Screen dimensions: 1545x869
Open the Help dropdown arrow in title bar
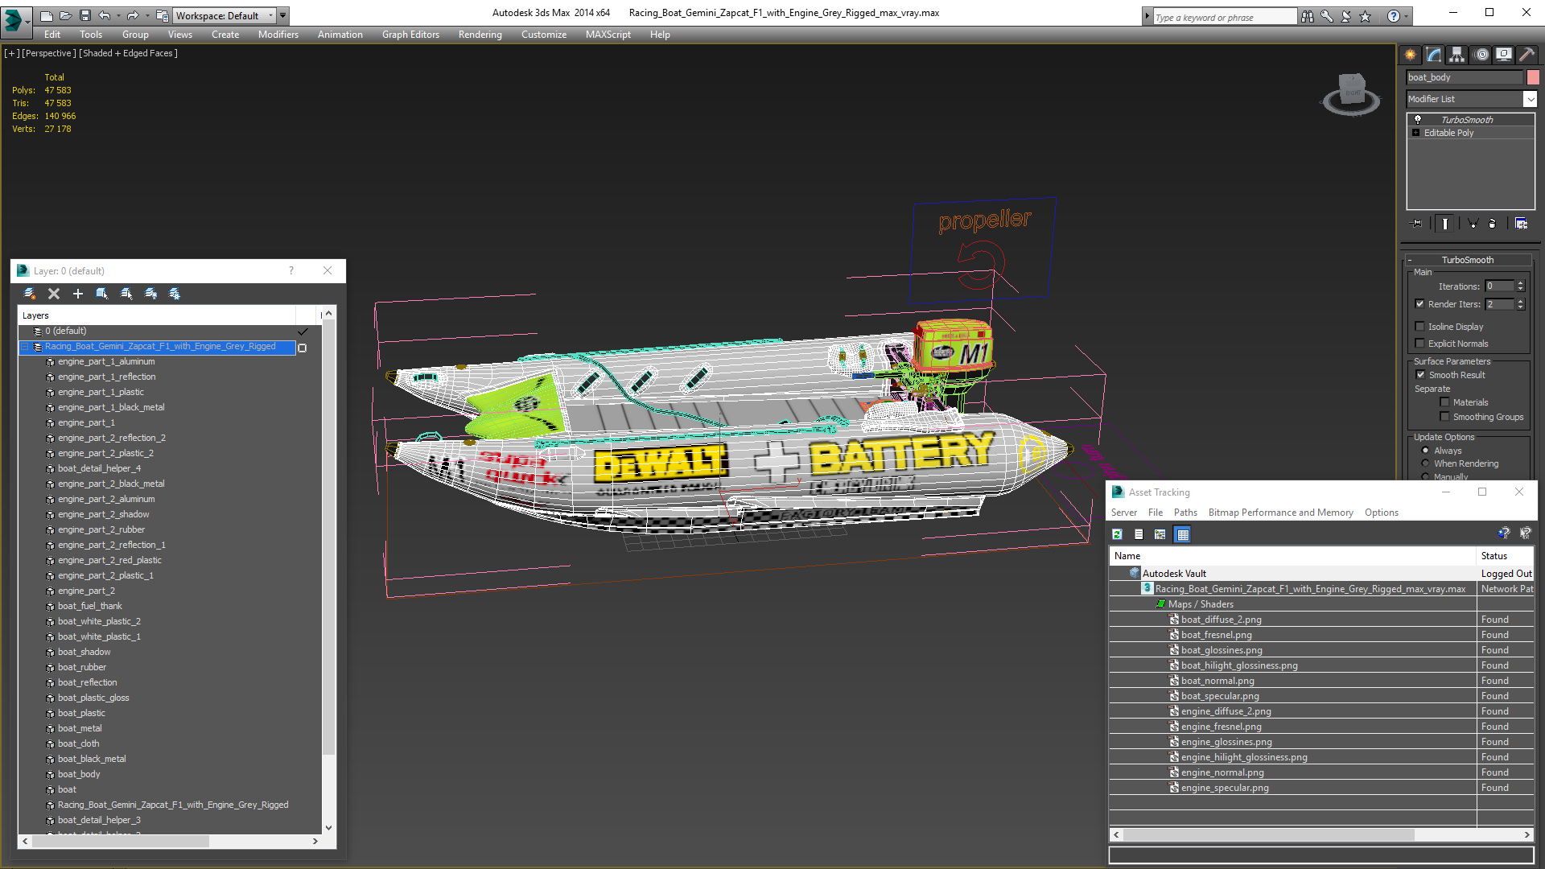click(1406, 16)
